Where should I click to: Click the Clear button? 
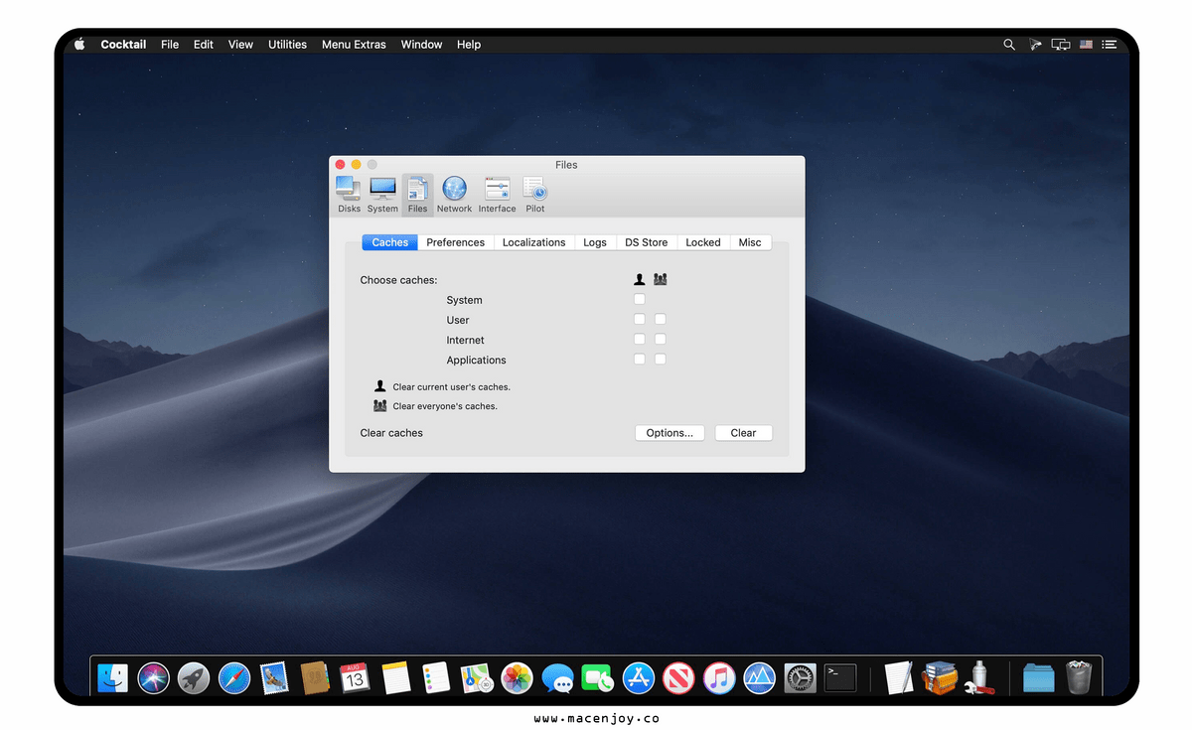coord(743,433)
